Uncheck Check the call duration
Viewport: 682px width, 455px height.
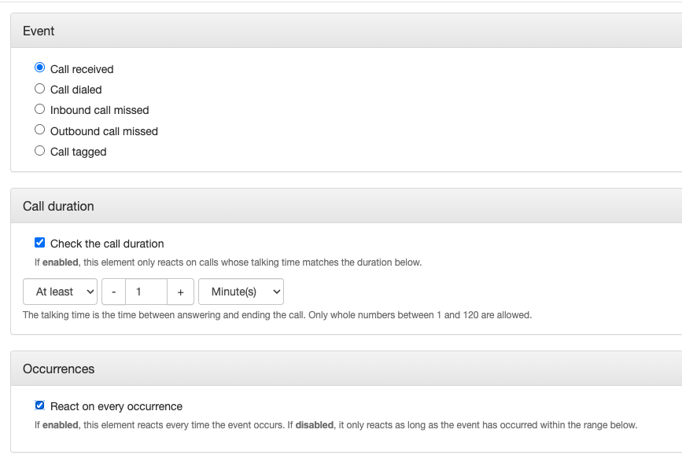point(39,243)
